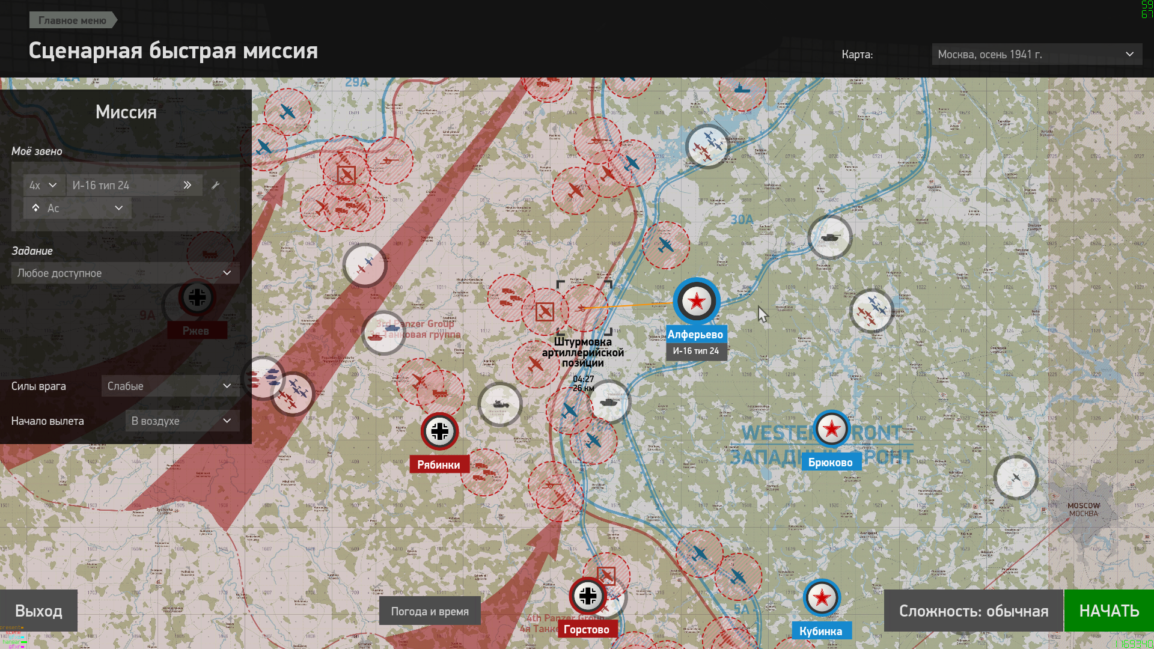This screenshot has width=1154, height=649.
Task: Select Ryabinki German cross airfield marker
Action: [439, 431]
